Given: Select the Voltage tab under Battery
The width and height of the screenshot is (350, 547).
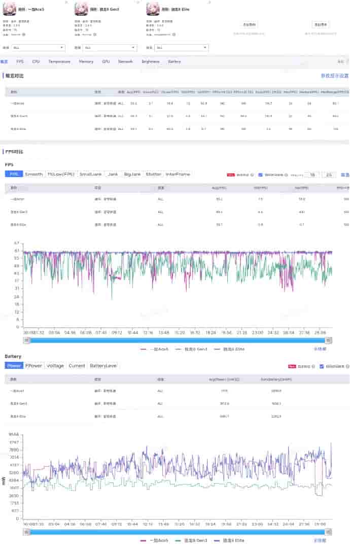Looking at the screenshot, I should pos(55,365).
